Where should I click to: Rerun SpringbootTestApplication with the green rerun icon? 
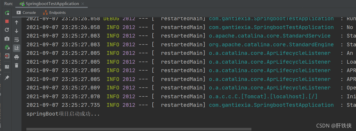coord(7,13)
